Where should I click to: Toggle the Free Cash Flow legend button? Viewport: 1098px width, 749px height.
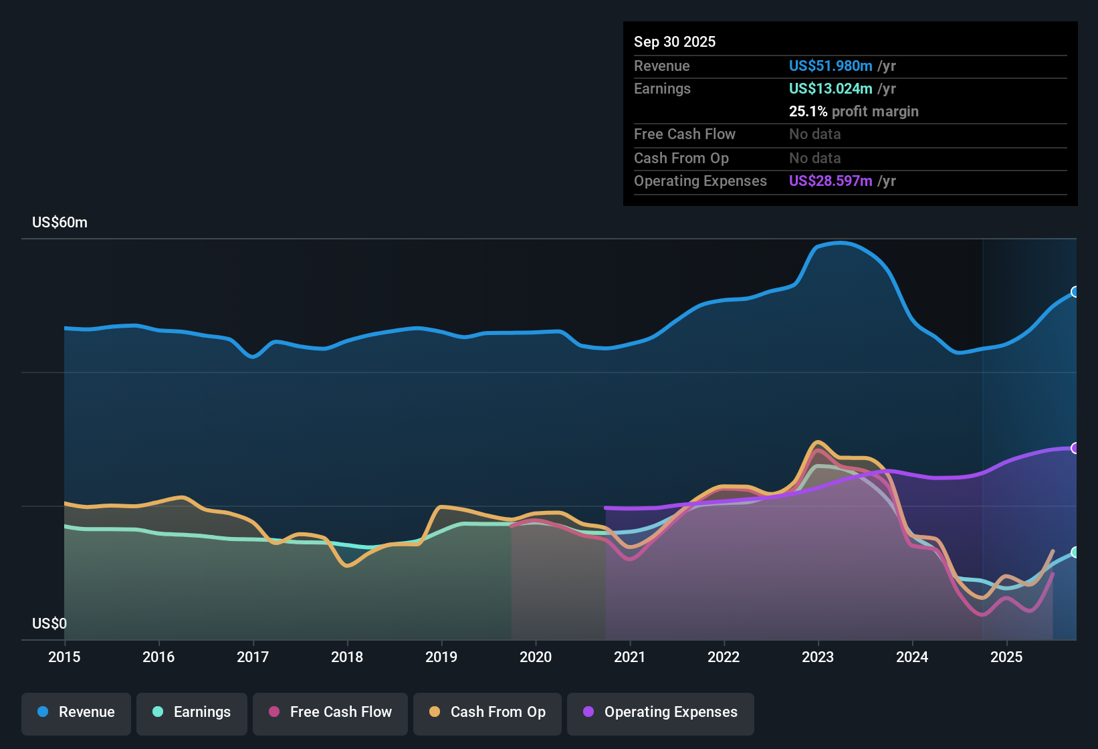[x=330, y=712]
